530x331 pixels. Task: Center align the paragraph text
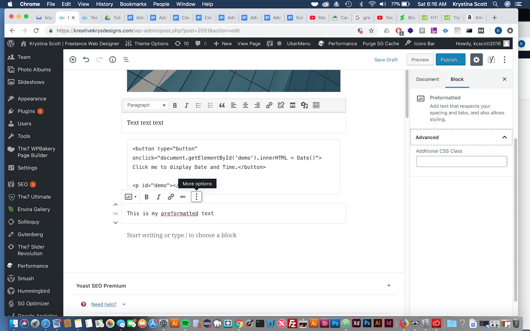coord(245,105)
